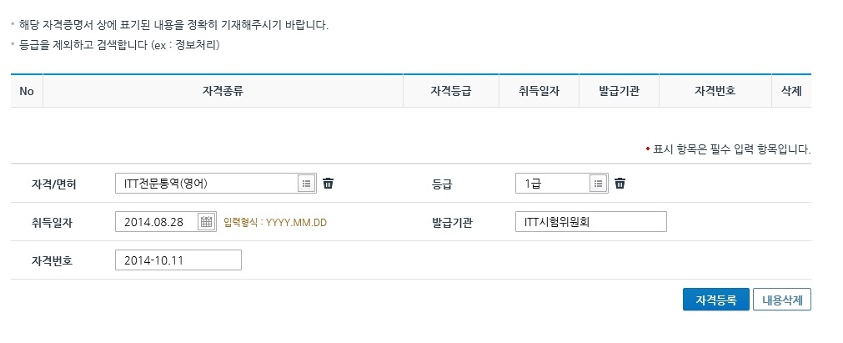Click the 삭제 column header
The width and height of the screenshot is (843, 343).
(791, 91)
